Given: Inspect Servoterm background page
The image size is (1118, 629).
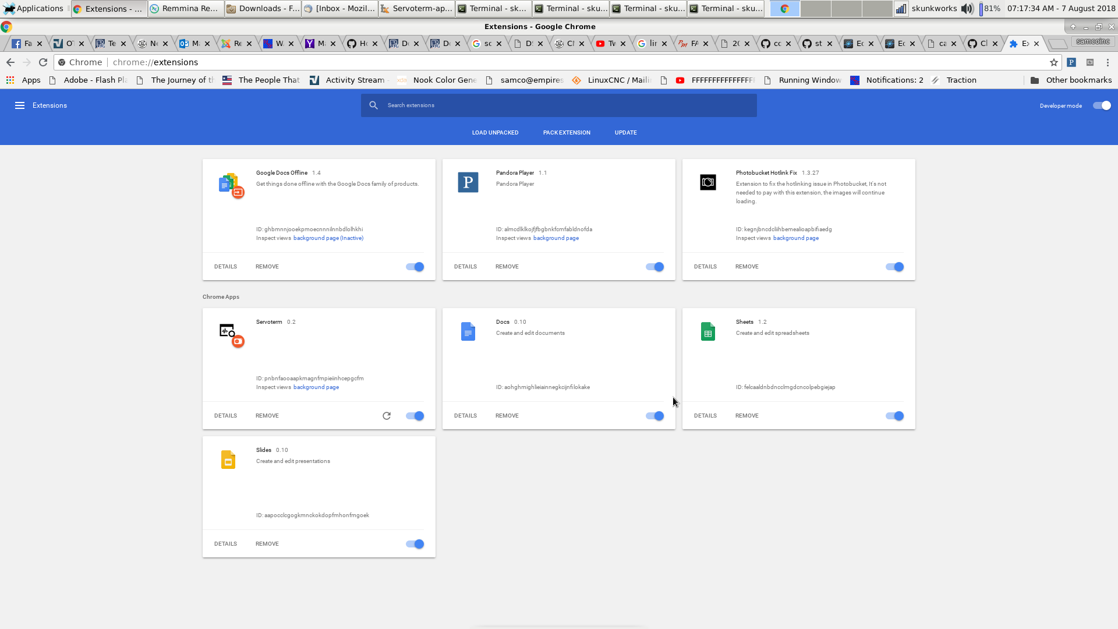Looking at the screenshot, I should point(316,387).
